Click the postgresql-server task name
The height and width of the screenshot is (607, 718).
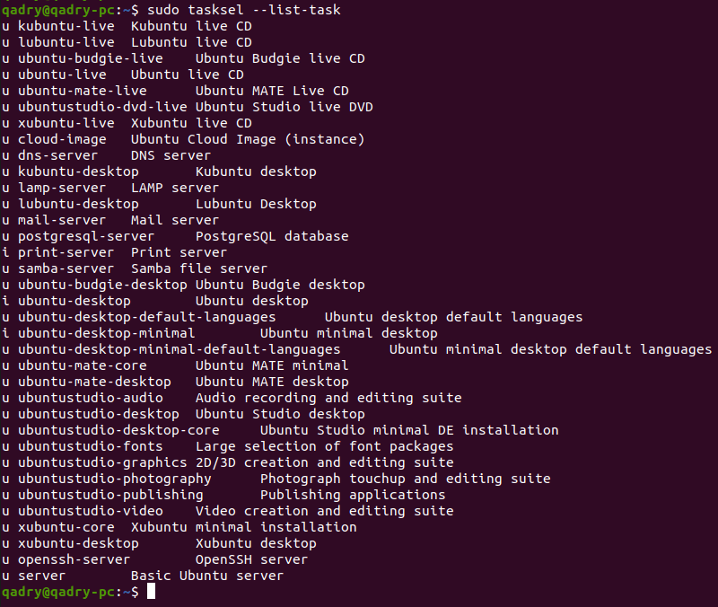point(86,236)
